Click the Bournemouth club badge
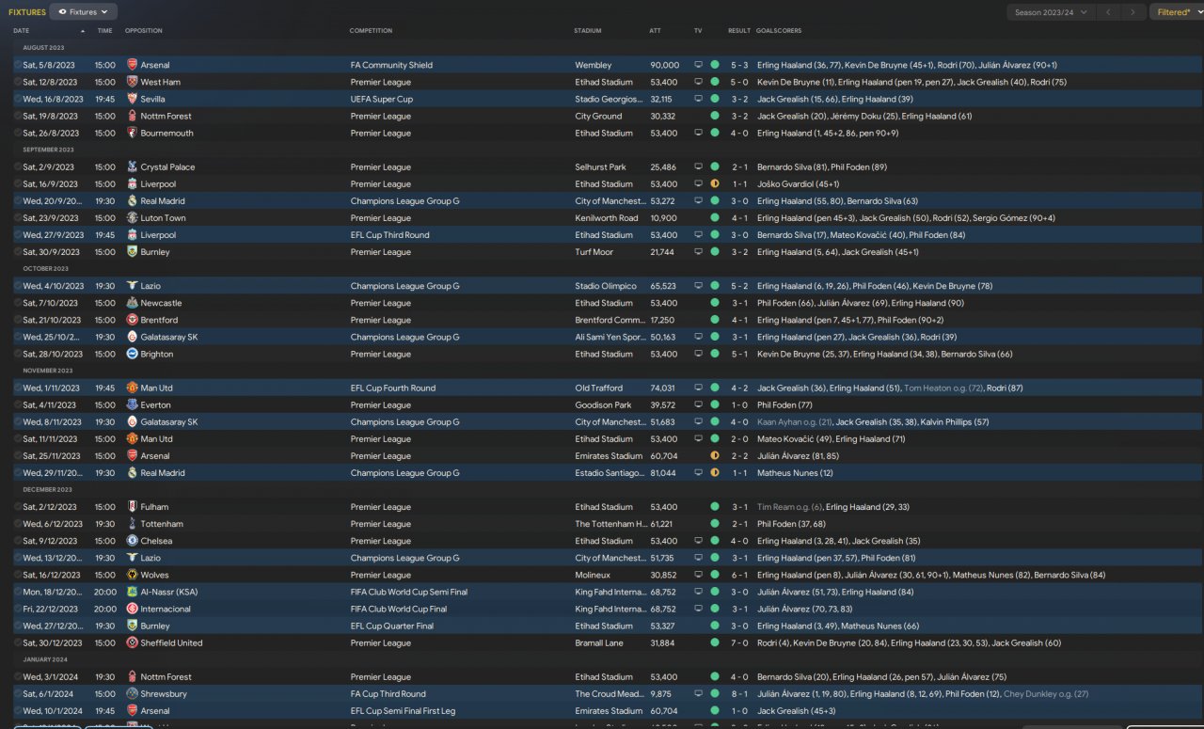 coord(133,134)
